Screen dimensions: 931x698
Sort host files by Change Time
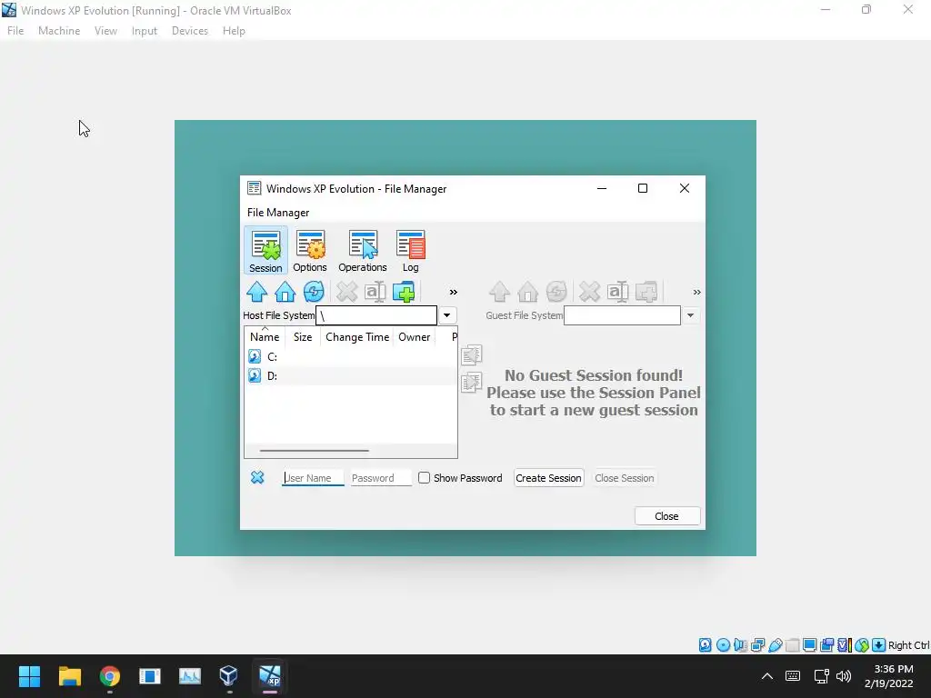pyautogui.click(x=357, y=337)
